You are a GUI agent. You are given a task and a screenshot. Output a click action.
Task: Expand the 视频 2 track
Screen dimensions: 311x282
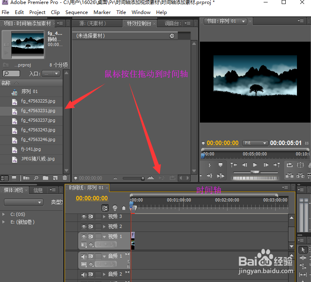click(x=104, y=226)
